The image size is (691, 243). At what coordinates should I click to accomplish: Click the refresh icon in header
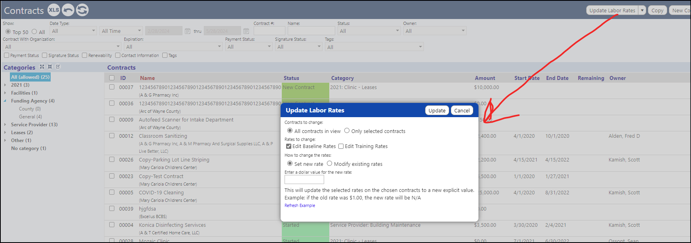pyautogui.click(x=82, y=10)
